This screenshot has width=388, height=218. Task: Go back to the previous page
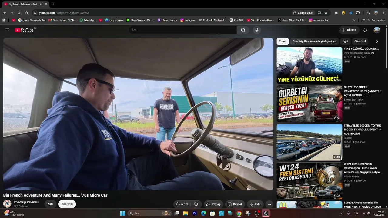coord(5,13)
